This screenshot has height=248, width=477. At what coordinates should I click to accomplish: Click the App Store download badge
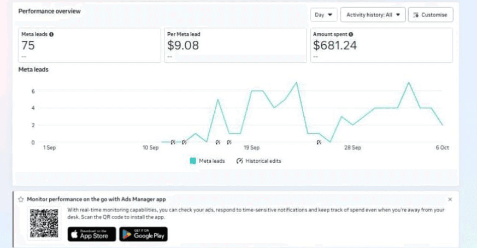tap(92, 234)
